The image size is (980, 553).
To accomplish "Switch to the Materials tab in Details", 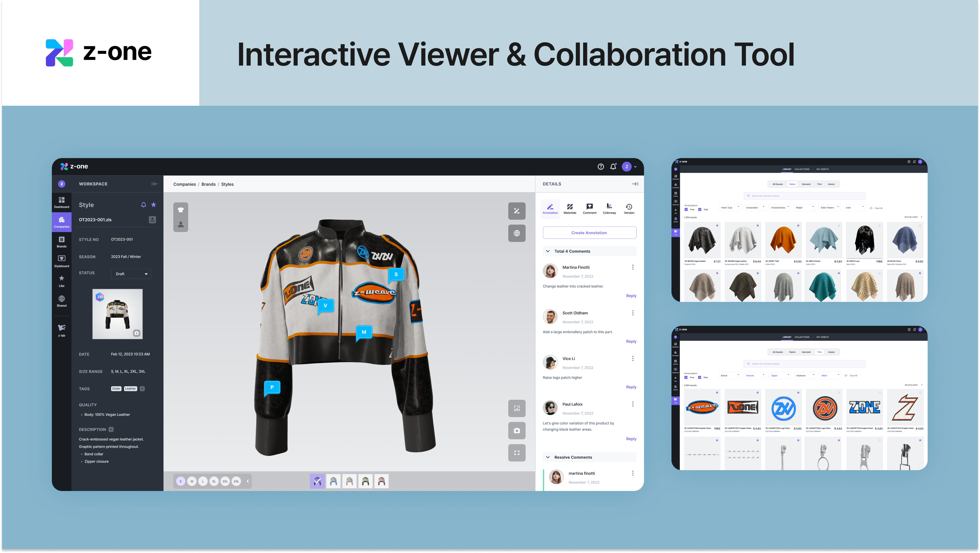I will (x=570, y=209).
